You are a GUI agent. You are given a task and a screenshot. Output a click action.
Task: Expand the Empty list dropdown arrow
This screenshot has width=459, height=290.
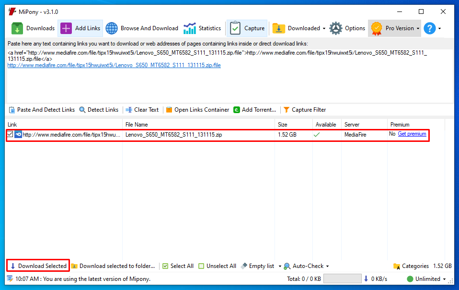[280, 267]
